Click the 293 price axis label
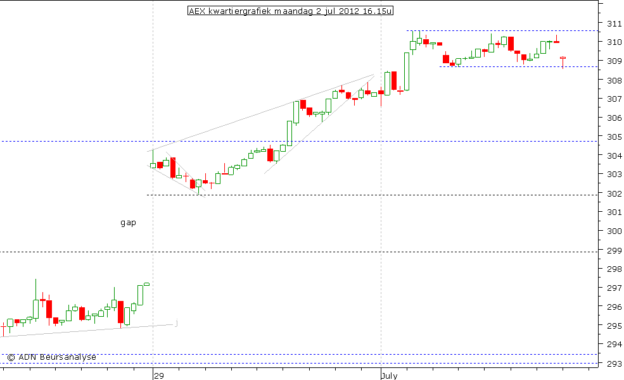The image size is (624, 380). point(614,364)
